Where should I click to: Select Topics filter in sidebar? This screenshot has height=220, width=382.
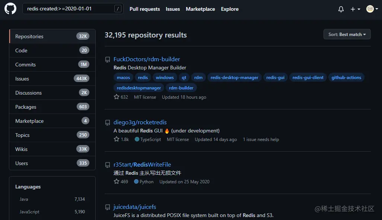click(x=52, y=135)
